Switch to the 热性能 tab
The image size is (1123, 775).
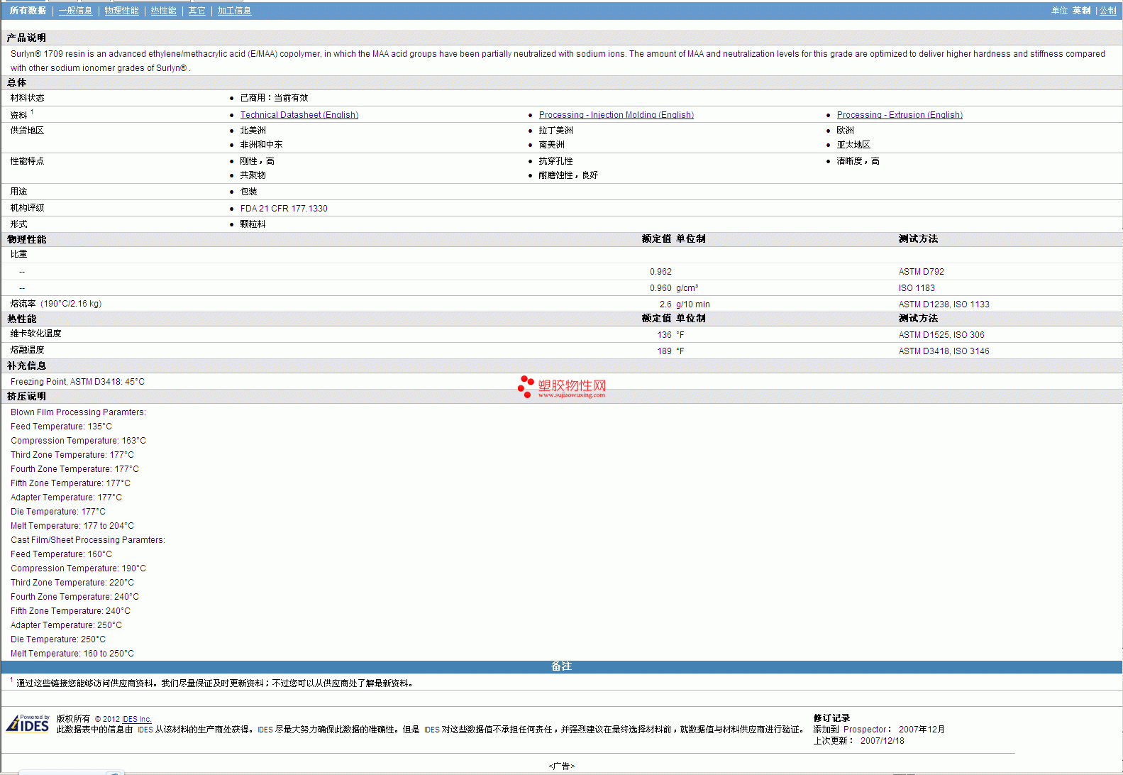click(163, 11)
